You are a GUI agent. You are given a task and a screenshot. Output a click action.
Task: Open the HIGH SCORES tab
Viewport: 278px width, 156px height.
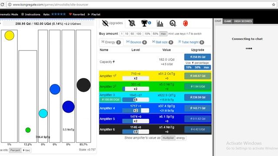coord(243,21)
